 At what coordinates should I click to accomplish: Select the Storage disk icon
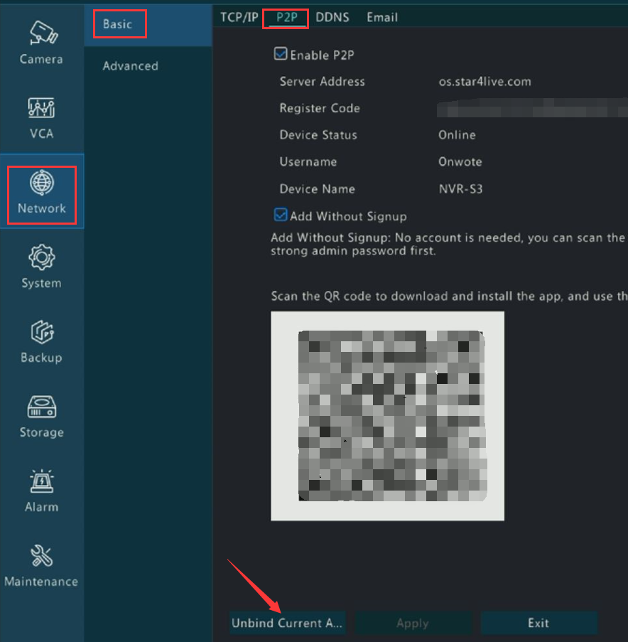click(x=41, y=417)
